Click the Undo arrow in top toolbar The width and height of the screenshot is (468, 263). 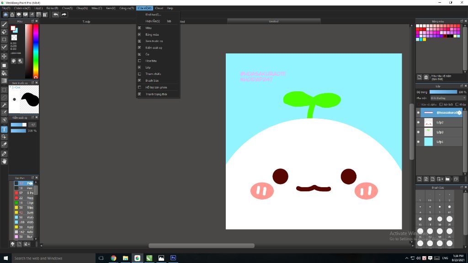pos(55,14)
